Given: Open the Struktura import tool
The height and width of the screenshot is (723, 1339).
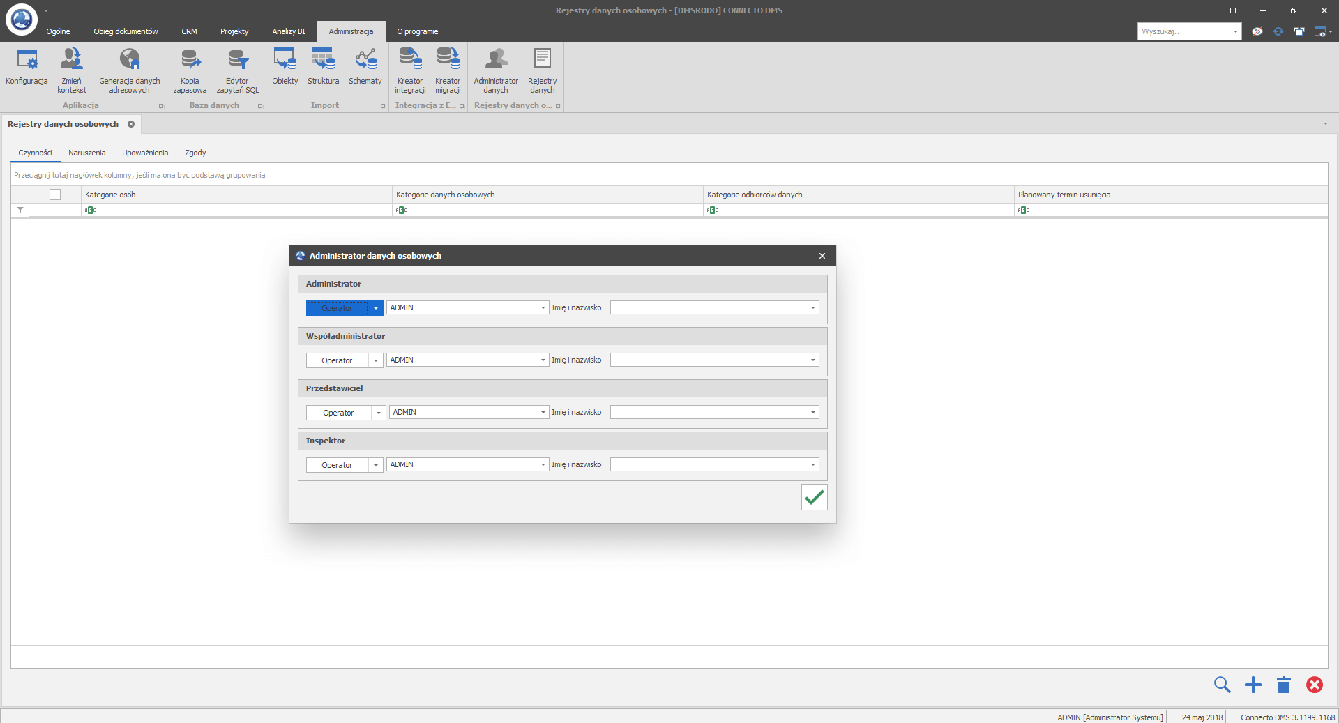Looking at the screenshot, I should 324,67.
